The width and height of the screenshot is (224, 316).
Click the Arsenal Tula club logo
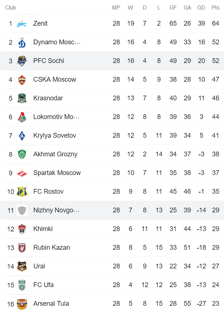(x=22, y=304)
